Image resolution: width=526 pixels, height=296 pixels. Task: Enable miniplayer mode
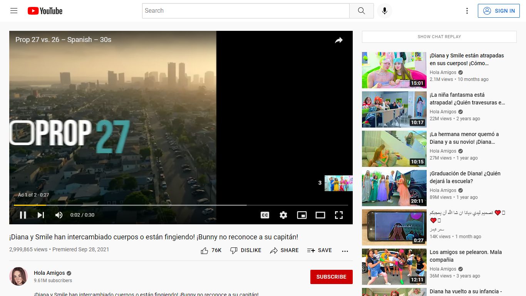coord(302,215)
